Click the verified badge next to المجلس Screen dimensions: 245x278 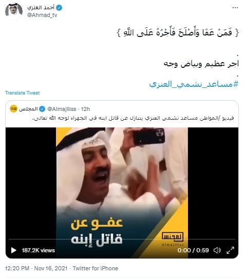[42, 109]
